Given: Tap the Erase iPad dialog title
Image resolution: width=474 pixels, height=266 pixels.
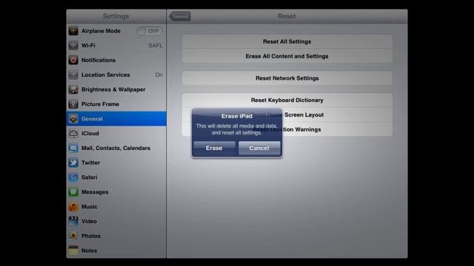Looking at the screenshot, I should click(x=237, y=116).
